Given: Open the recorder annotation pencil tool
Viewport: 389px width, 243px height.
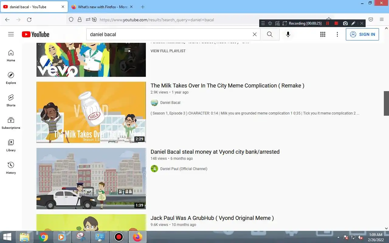Looking at the screenshot, I should 353,23.
